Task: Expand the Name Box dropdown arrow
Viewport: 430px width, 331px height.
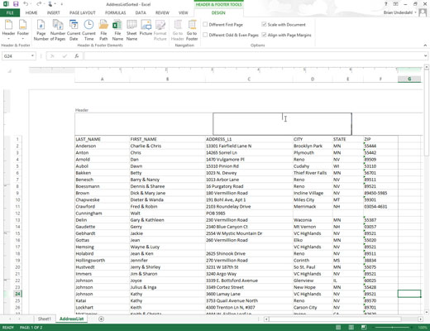Action: pyautogui.click(x=32, y=56)
